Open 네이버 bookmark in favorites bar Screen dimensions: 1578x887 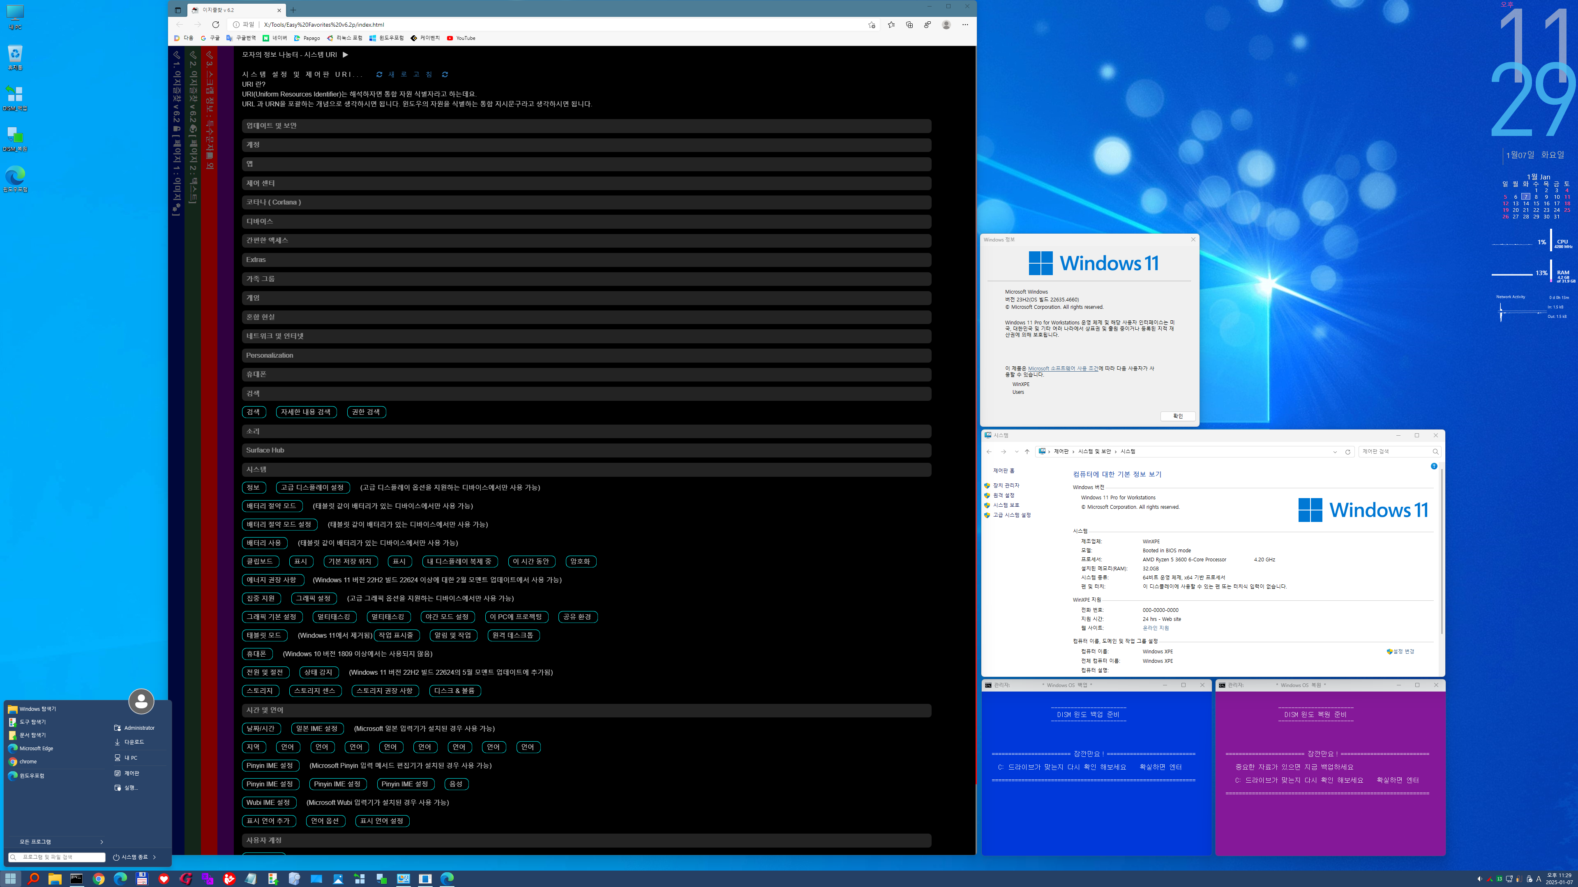click(275, 38)
